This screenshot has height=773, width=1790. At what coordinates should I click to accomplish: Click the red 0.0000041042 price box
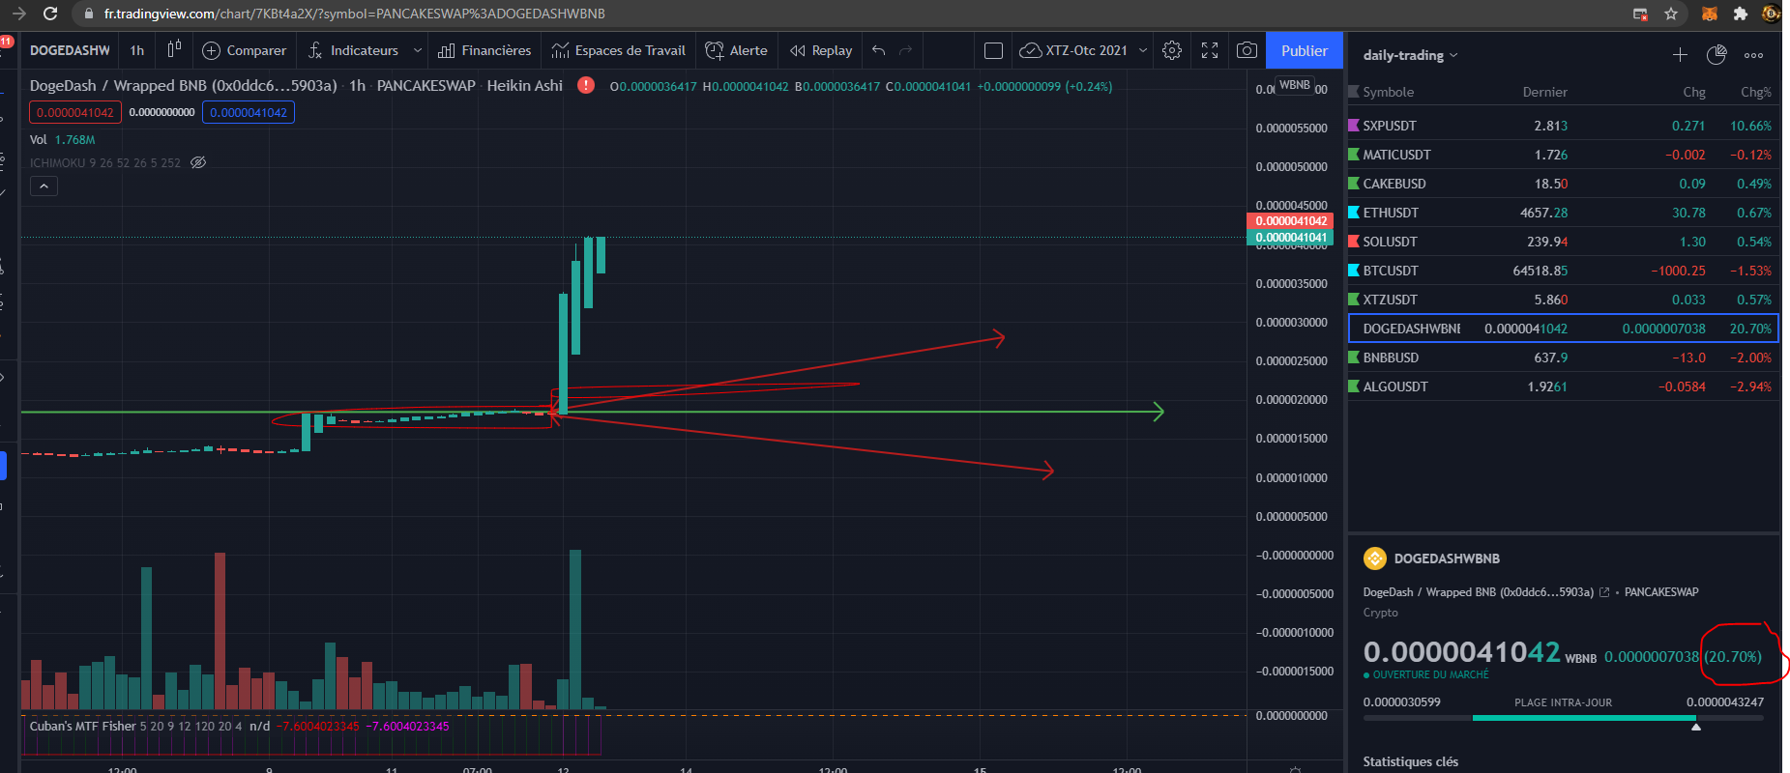tap(75, 112)
